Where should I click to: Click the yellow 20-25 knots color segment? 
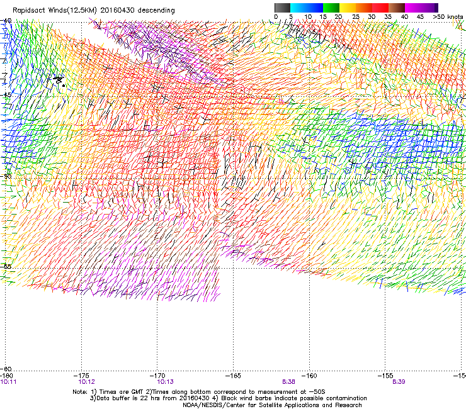[348, 8]
